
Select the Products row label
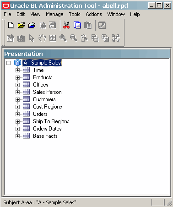click(x=43, y=77)
